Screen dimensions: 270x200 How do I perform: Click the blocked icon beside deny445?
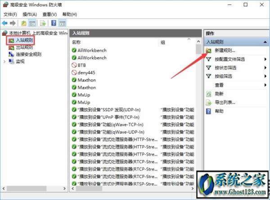(74, 72)
